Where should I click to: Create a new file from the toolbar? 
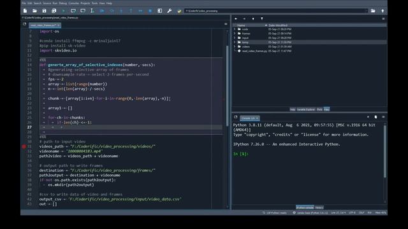(25, 11)
